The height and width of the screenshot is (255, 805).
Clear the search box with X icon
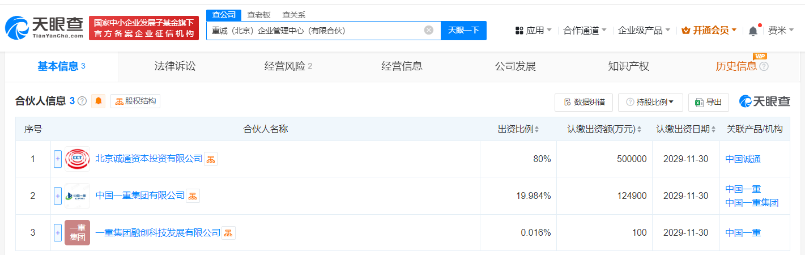pyautogui.click(x=429, y=30)
